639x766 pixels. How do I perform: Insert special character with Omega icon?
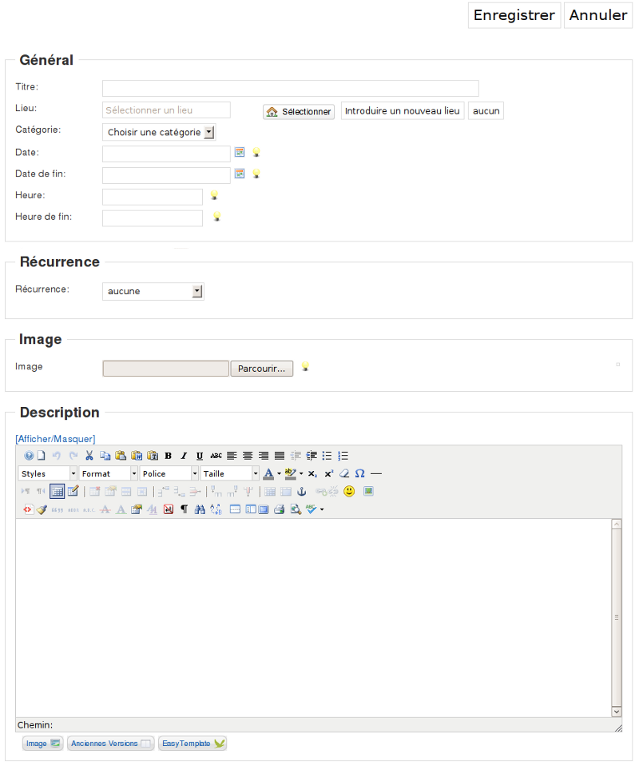tap(360, 473)
